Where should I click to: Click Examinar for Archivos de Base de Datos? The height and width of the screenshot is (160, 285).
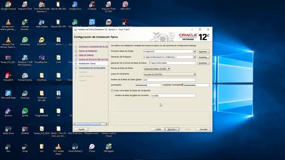[204, 63]
